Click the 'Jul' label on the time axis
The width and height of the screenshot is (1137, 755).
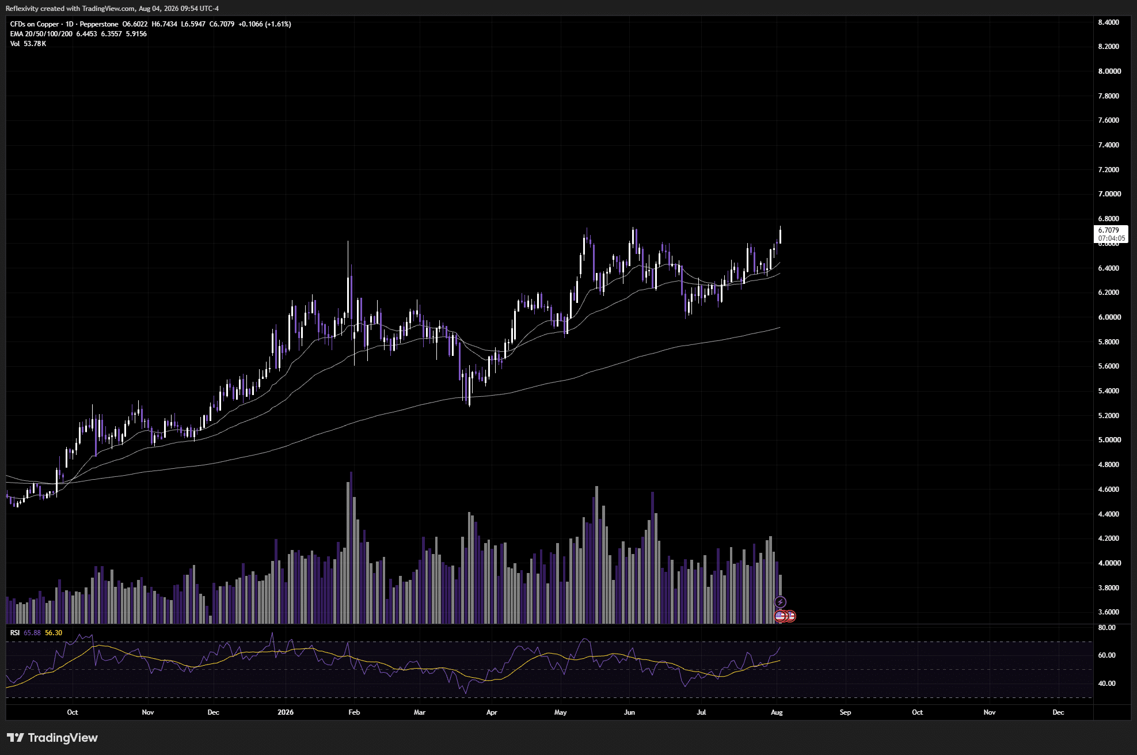(701, 712)
